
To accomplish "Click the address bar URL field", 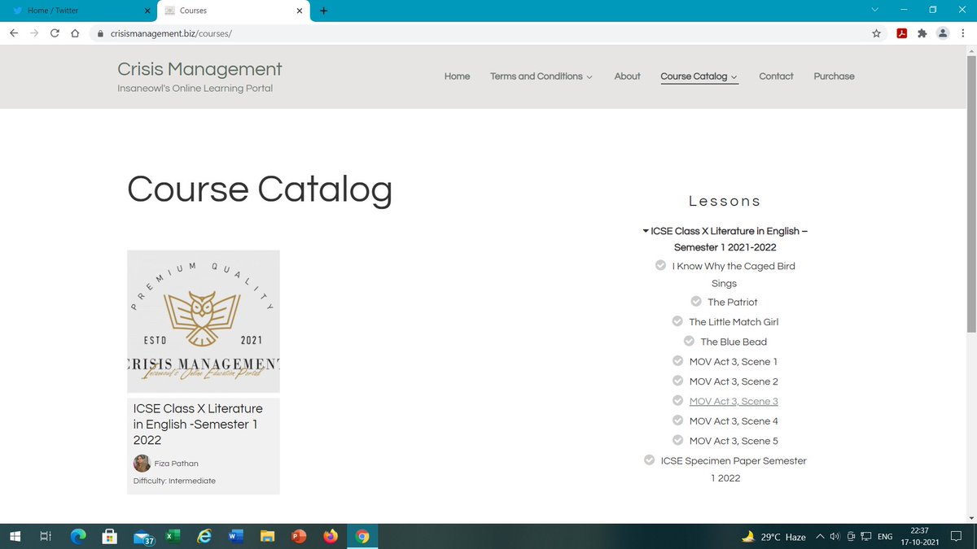I will point(480,33).
